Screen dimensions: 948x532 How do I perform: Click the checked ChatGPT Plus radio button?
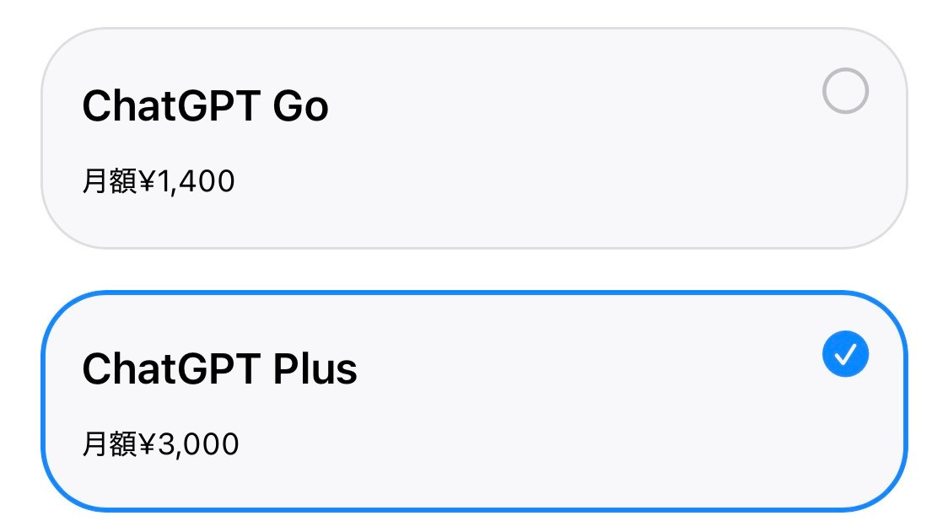click(845, 354)
